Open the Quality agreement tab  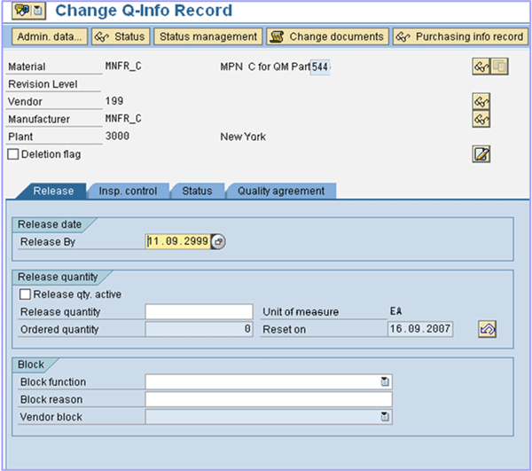[281, 191]
